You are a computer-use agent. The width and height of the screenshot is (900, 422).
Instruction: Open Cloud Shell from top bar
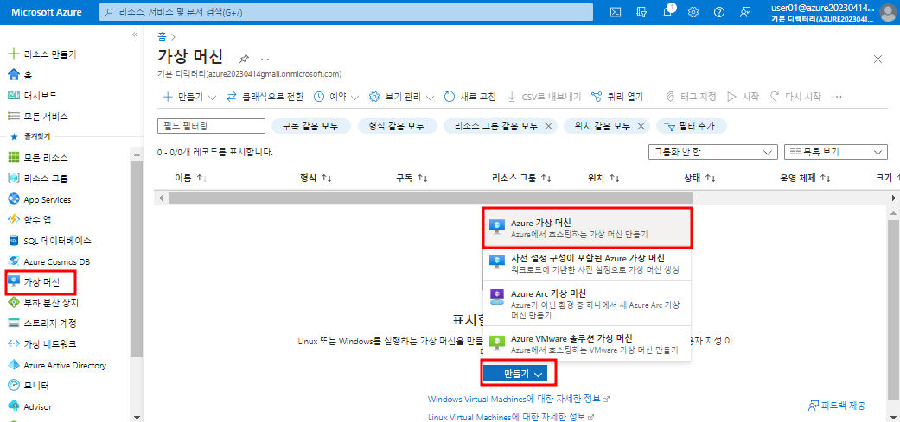point(615,12)
